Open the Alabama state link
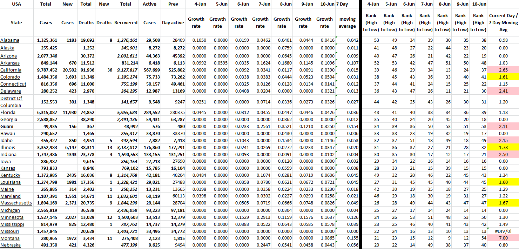519x249 pixels. (10, 40)
